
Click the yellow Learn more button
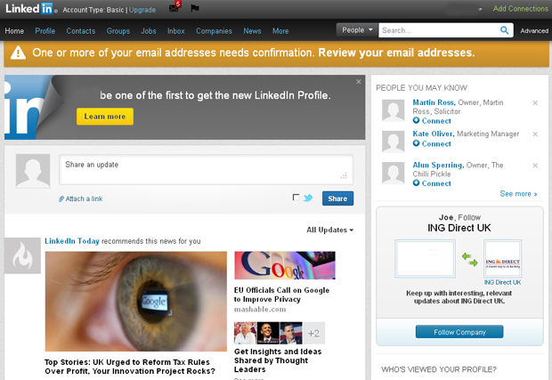click(x=105, y=117)
